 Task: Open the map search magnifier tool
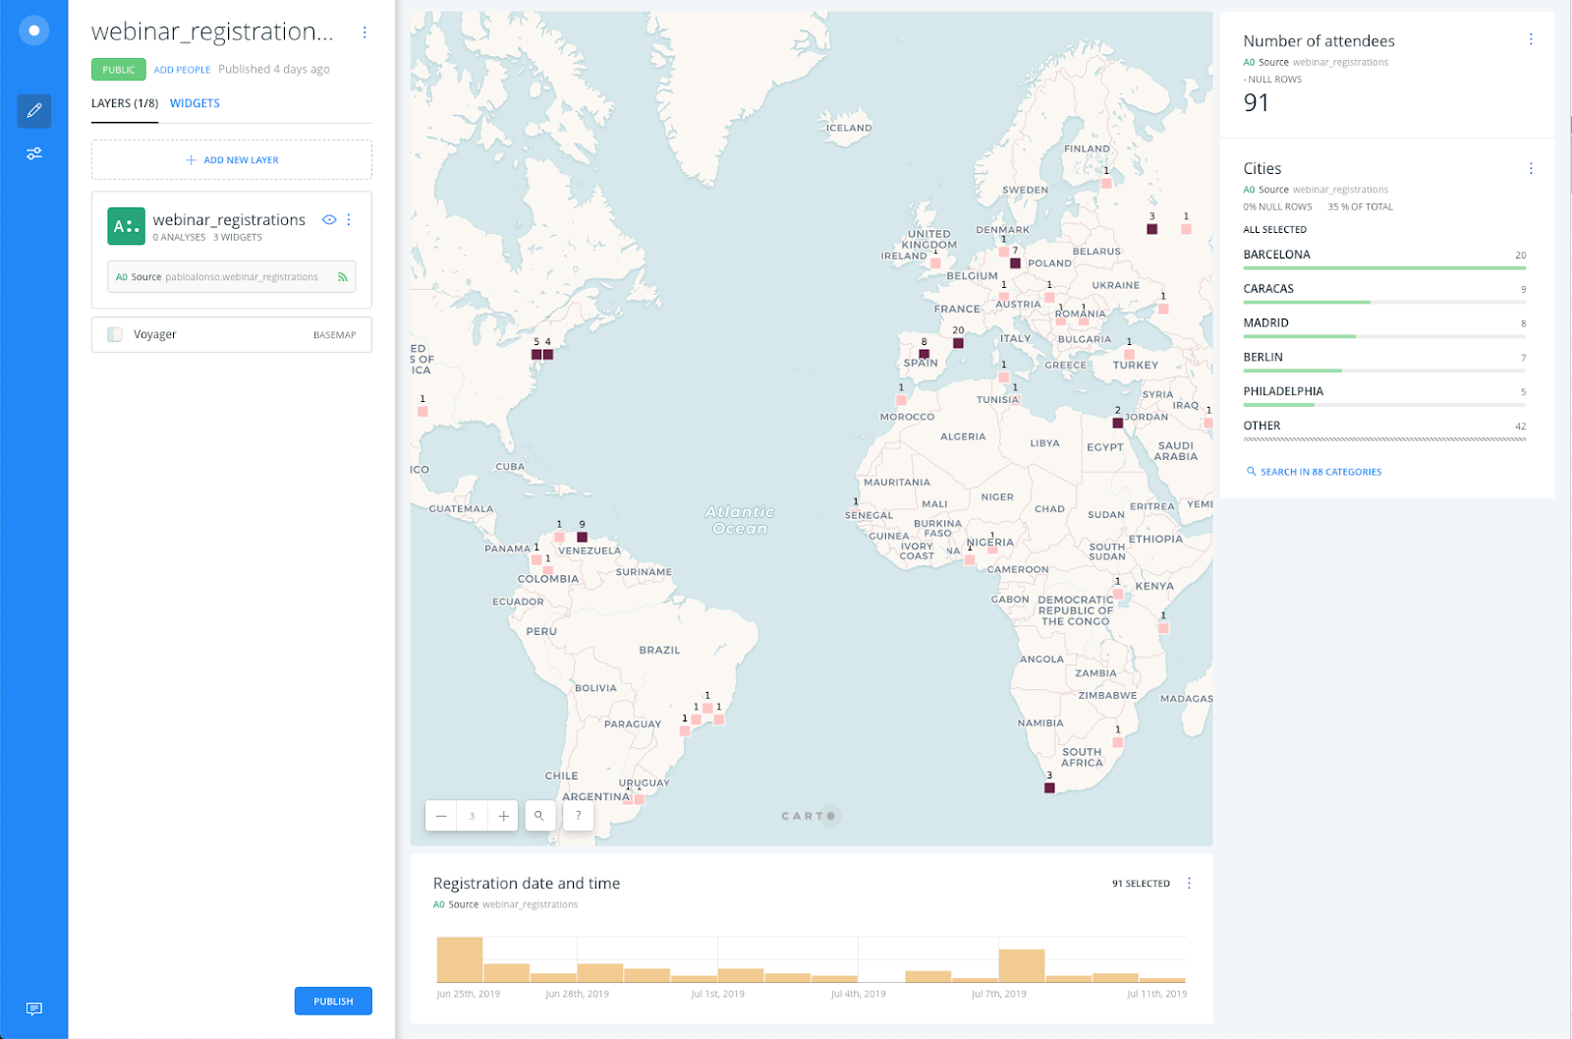click(539, 815)
